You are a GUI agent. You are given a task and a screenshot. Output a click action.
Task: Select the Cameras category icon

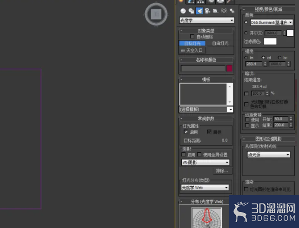coord(207,11)
